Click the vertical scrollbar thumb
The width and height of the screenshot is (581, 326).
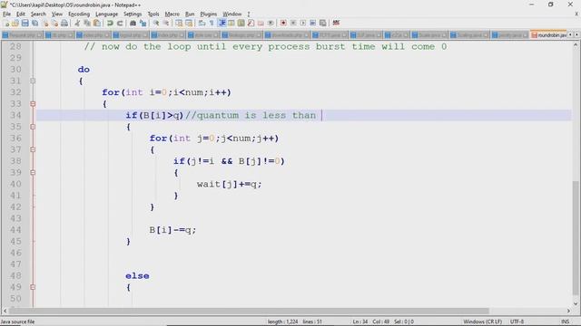pos(576,237)
